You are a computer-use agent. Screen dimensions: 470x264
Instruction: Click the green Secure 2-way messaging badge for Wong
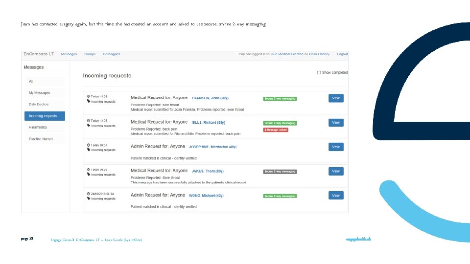pyautogui.click(x=280, y=196)
